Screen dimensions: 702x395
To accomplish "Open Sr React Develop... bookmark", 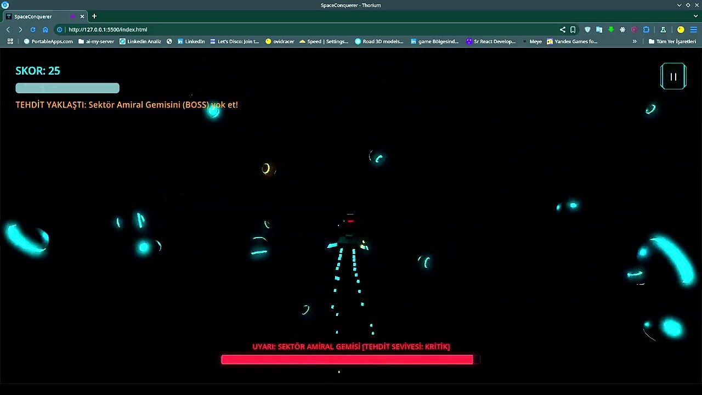I will [x=491, y=42].
